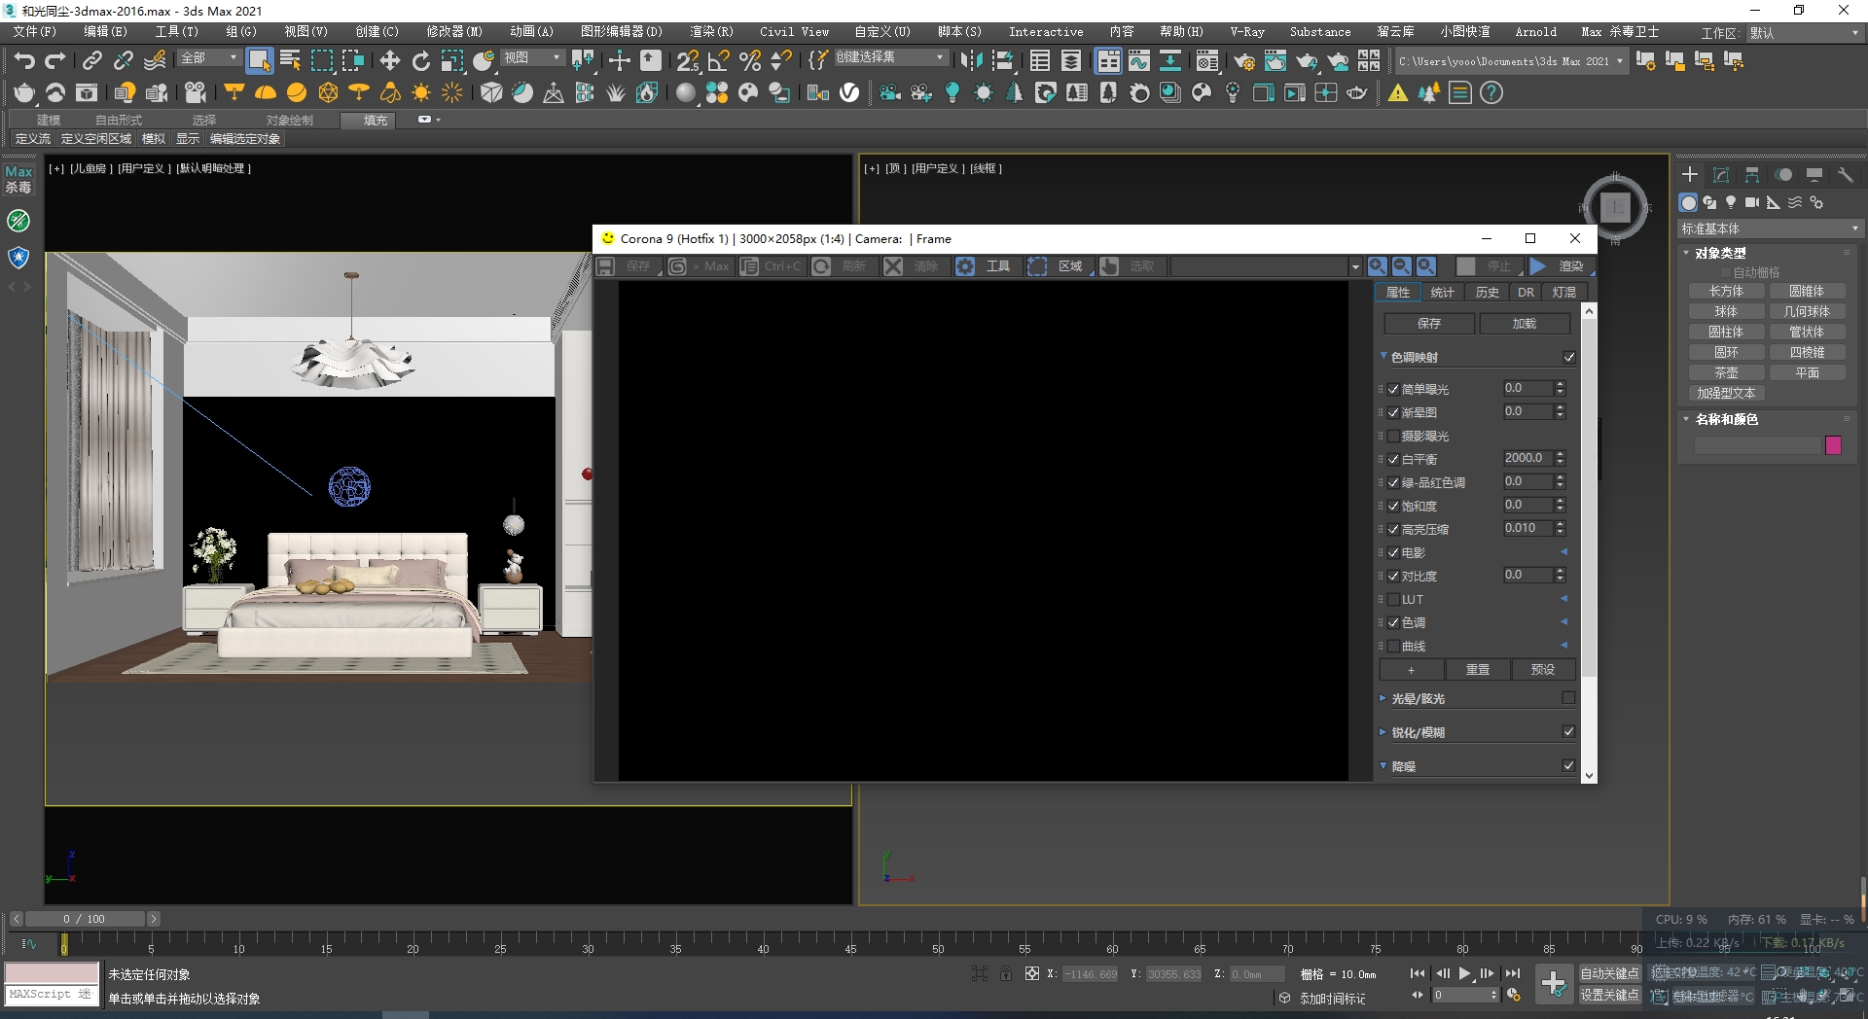Click the 重置 button in tone mapping
The image size is (1868, 1019).
click(1478, 670)
